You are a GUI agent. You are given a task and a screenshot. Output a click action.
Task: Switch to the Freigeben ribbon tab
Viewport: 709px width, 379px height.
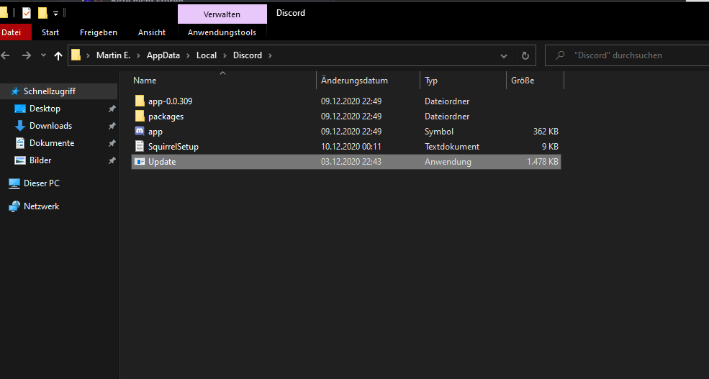pos(99,32)
